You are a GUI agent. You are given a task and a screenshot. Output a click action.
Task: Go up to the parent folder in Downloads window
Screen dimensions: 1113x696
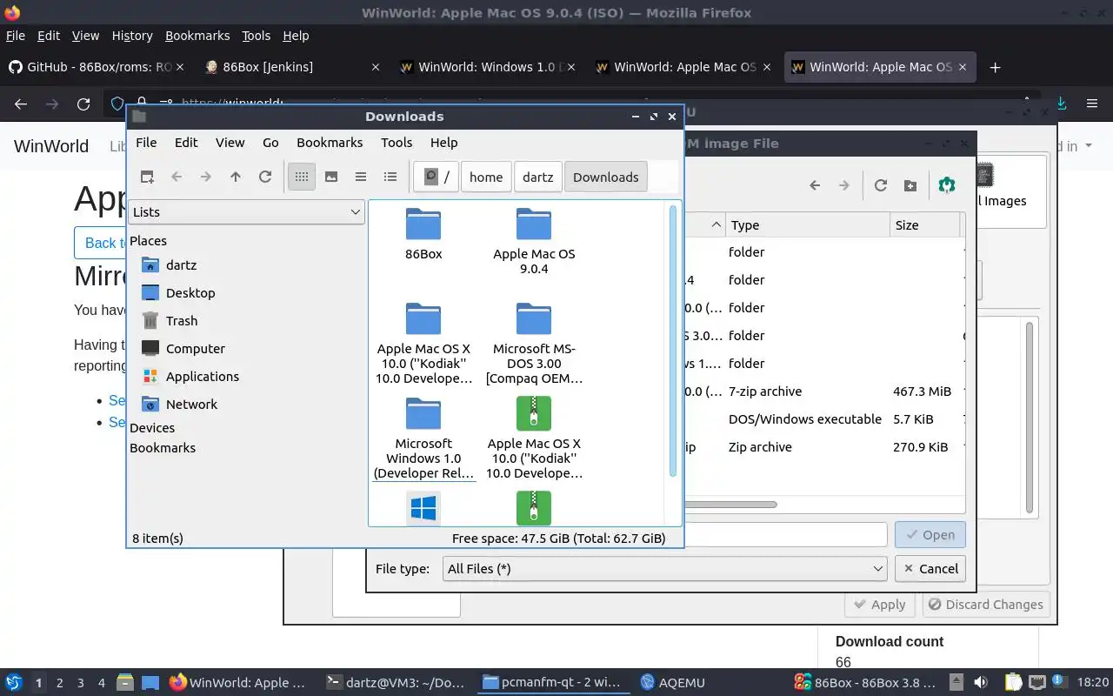236,177
